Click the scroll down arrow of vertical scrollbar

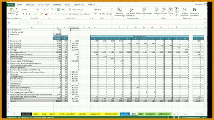tap(205, 111)
